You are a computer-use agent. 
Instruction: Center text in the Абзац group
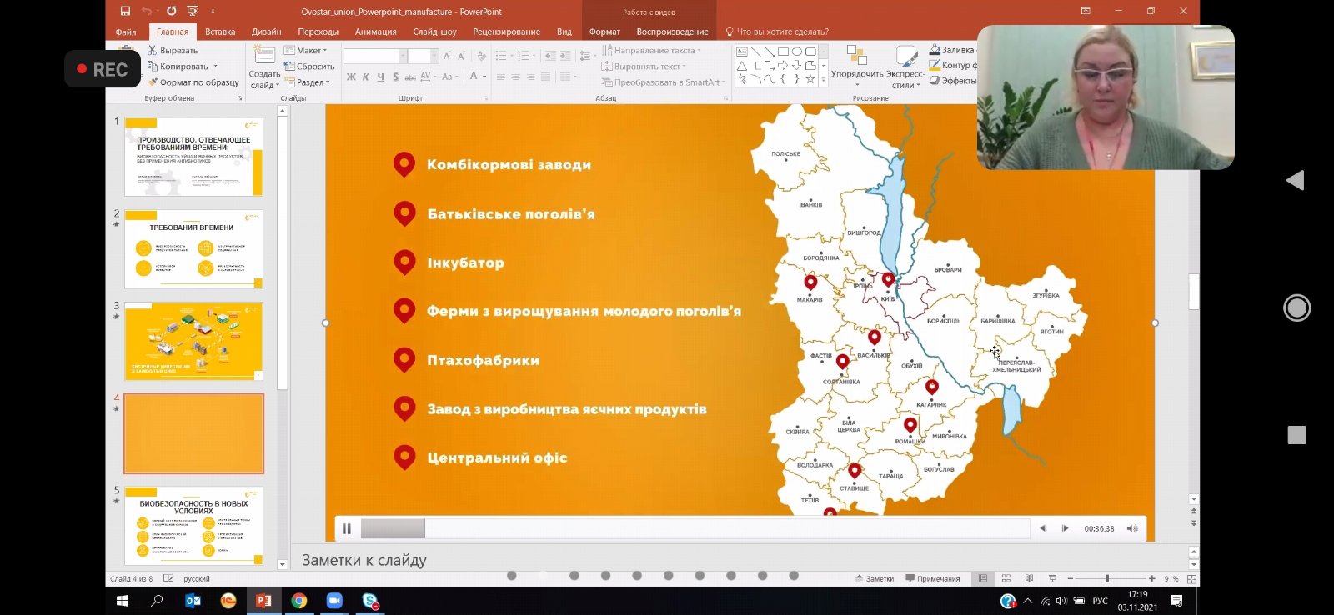(516, 77)
